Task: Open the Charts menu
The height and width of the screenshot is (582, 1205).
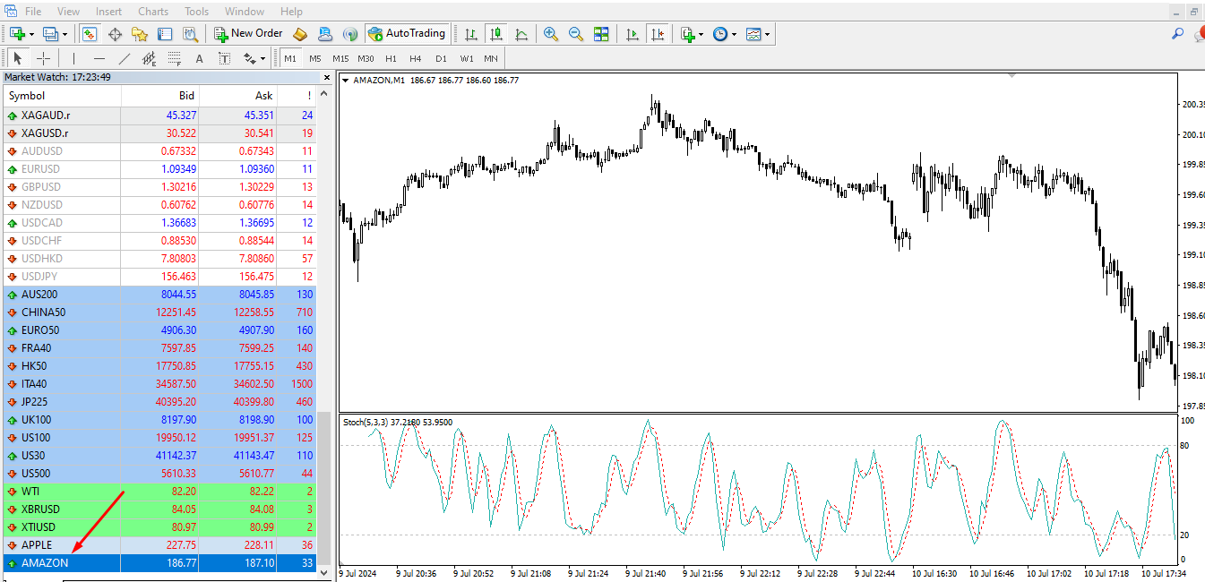Action: (x=153, y=12)
